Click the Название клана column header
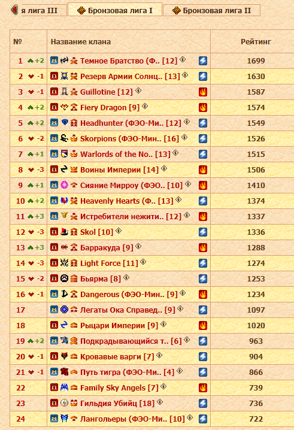The width and height of the screenshot is (294, 430). 81,42
